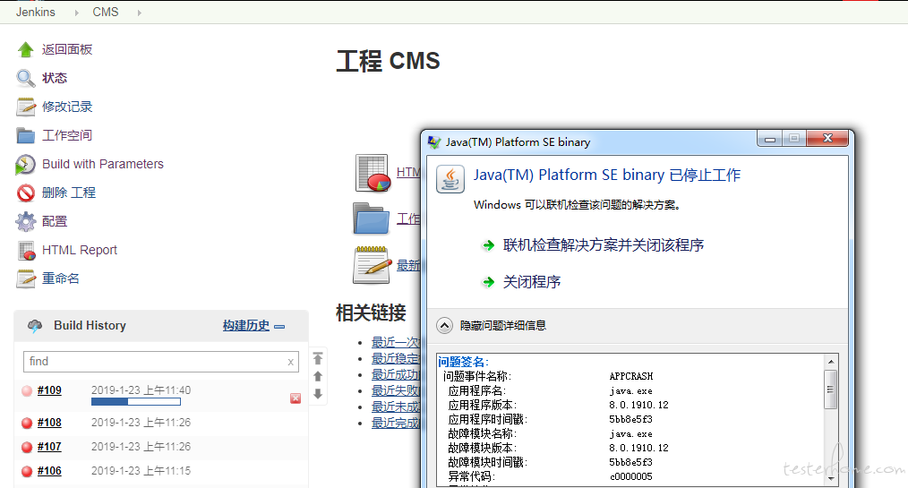Click the blinking status ball for build #109
908x488 pixels.
tap(27, 390)
